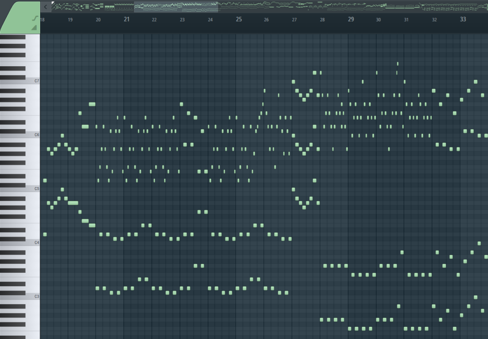Toggle the Slide curve icon
Viewport: 488px width, 339px height.
click(34, 19)
